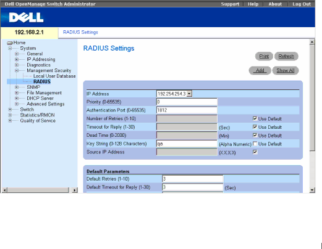Click the Key String field
This screenshot has height=249, width=322.
[187, 144]
